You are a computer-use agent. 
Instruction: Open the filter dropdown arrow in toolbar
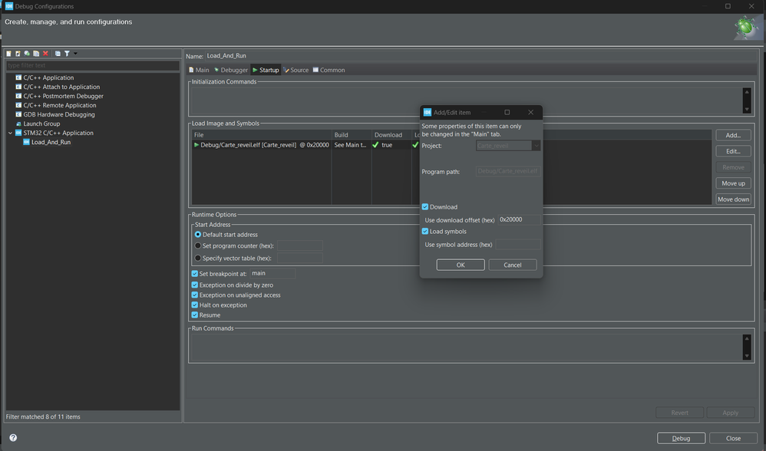pos(75,54)
